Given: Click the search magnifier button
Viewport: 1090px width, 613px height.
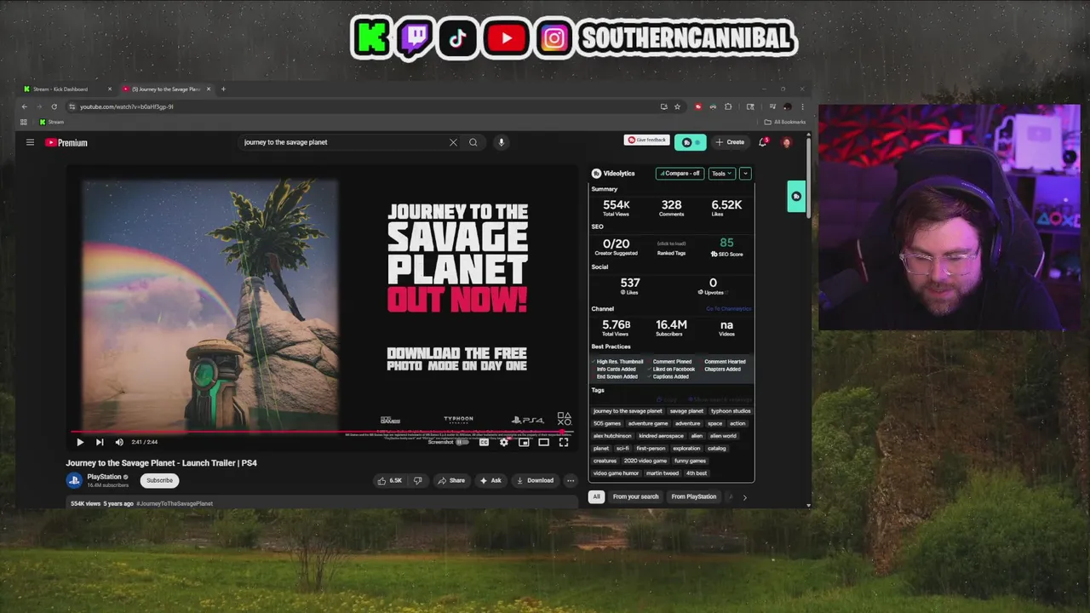Looking at the screenshot, I should pyautogui.click(x=473, y=142).
